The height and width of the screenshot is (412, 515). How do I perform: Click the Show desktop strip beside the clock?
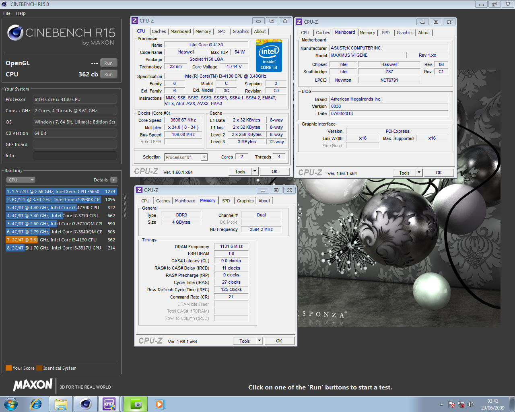coord(512,404)
